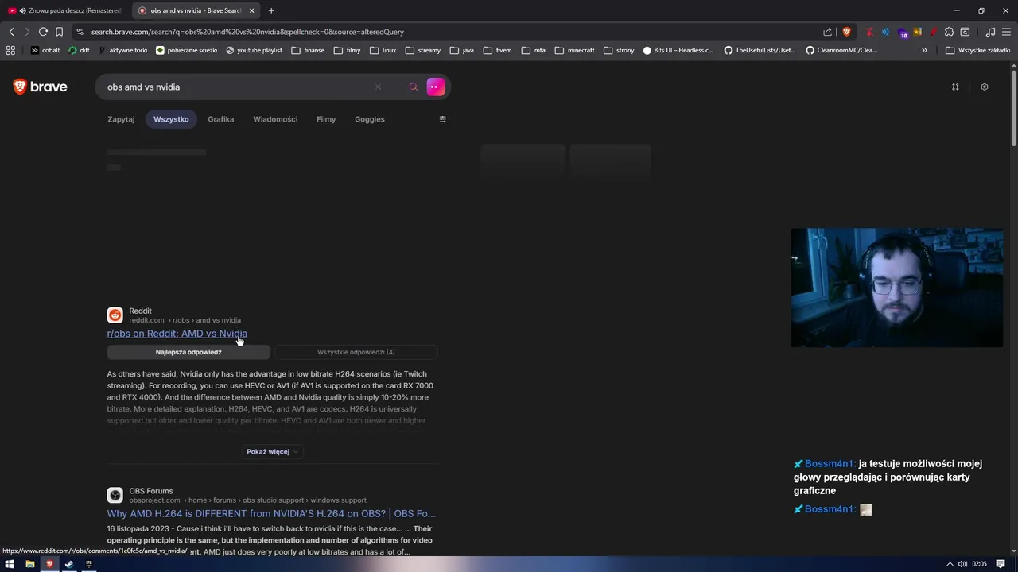Open 'Why AMD H.264 is DIFFERENT' OBS Forums link
This screenshot has width=1018, height=572.
click(271, 513)
